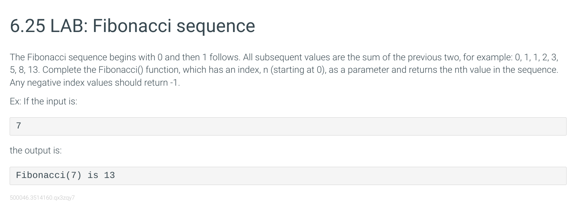Click the word 'Fibonacci()' in the description
Image resolution: width=575 pixels, height=205 pixels.
(121, 69)
